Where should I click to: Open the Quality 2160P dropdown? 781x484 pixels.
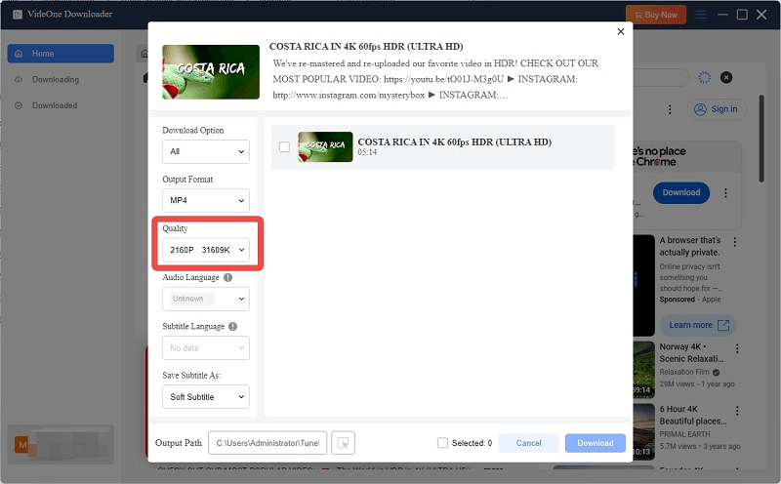tap(206, 251)
